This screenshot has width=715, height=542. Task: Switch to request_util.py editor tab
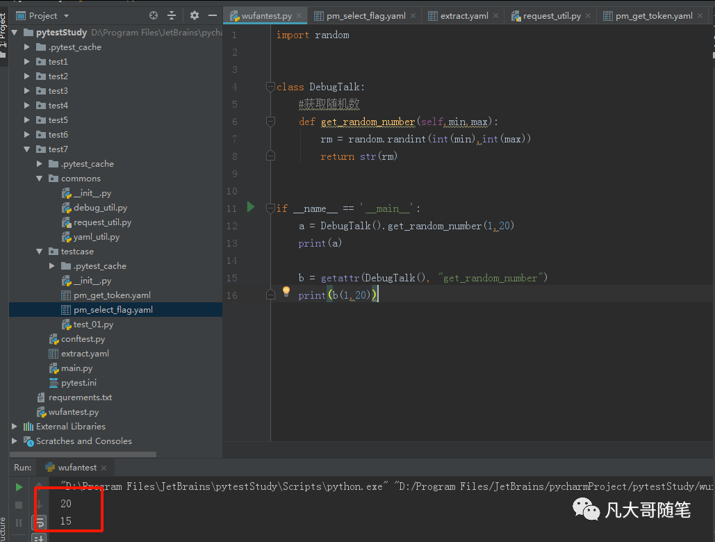click(552, 15)
